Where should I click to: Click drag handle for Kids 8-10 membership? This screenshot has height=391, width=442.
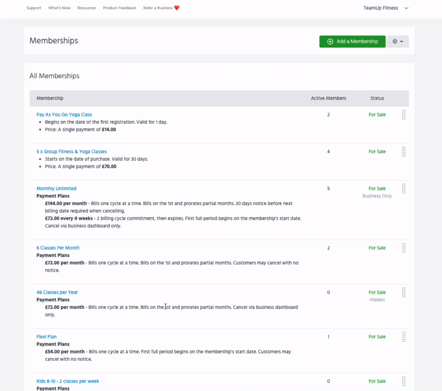(x=404, y=381)
